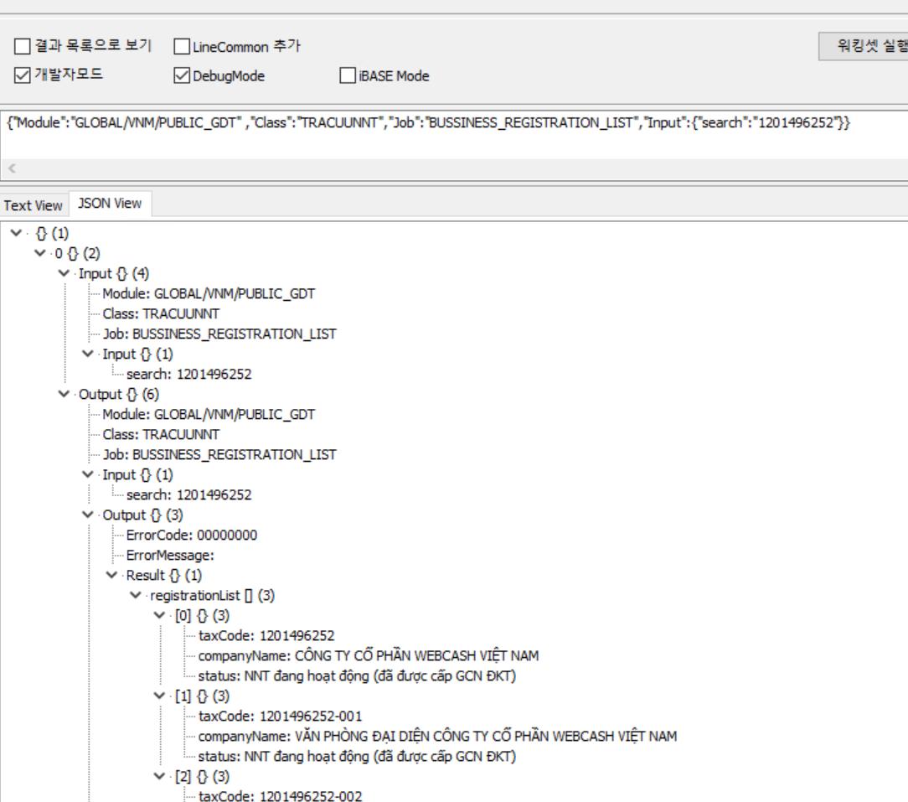
Task: Select the status row under entry [1]
Action: pyautogui.click(x=357, y=756)
